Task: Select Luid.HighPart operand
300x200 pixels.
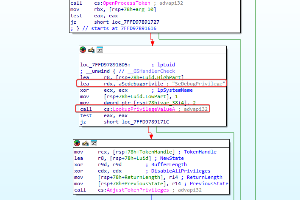Action: 162,77
